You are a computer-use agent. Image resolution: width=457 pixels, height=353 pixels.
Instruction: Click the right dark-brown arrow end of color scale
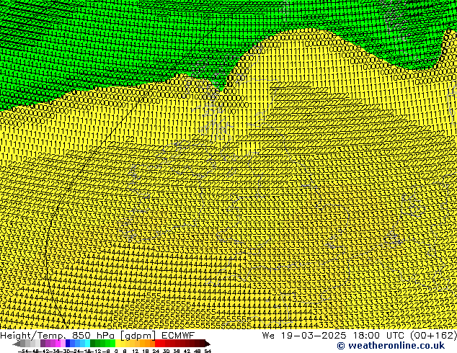208,344
